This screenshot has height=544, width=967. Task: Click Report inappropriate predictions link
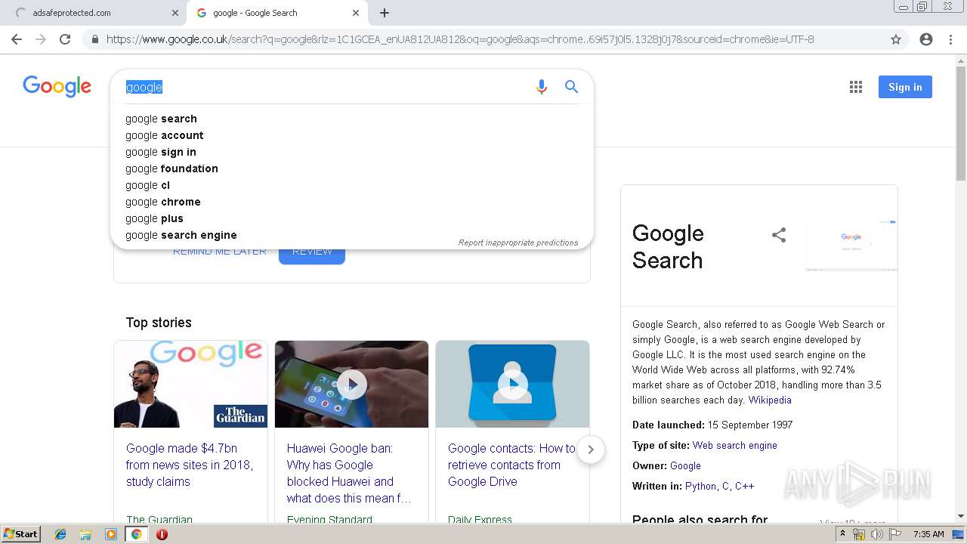coord(518,243)
